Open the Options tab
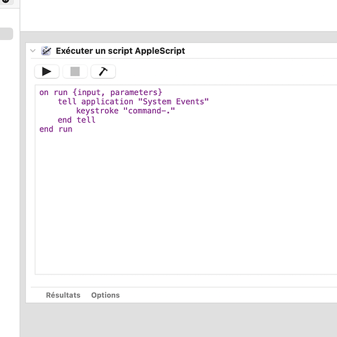Screen dimensions: 337x337 105,295
